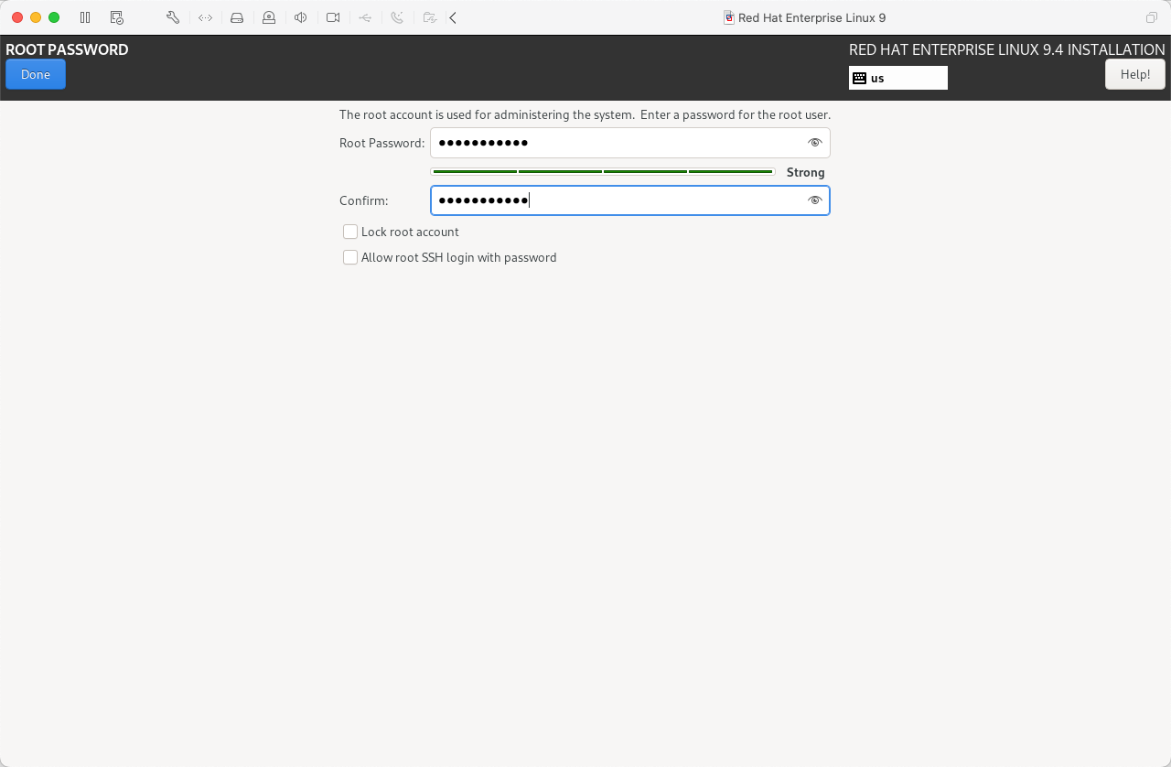Viewport: 1171px width, 767px height.
Task: Check Allow root SSH login with password
Action: 350,257
